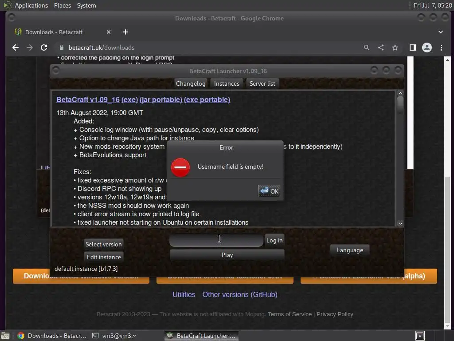Open Server list tab in launcher

pyautogui.click(x=262, y=83)
